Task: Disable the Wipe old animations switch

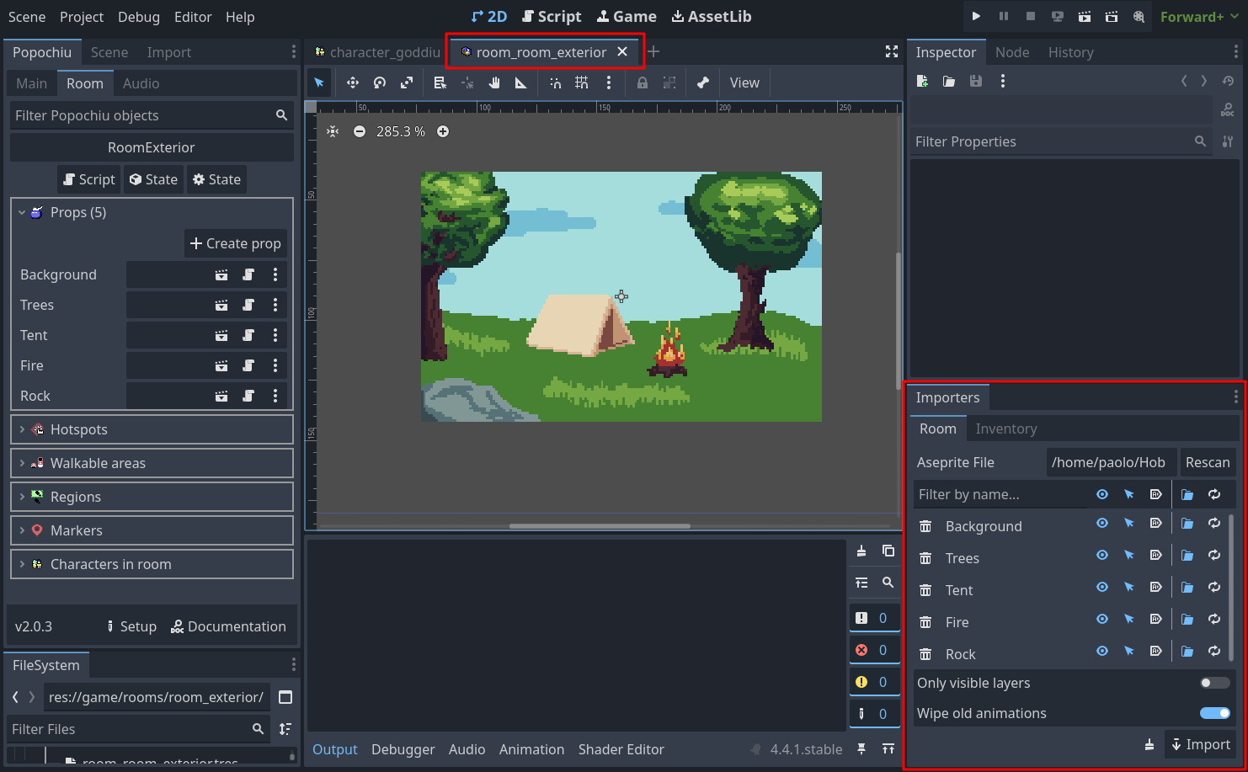Action: [x=1214, y=713]
